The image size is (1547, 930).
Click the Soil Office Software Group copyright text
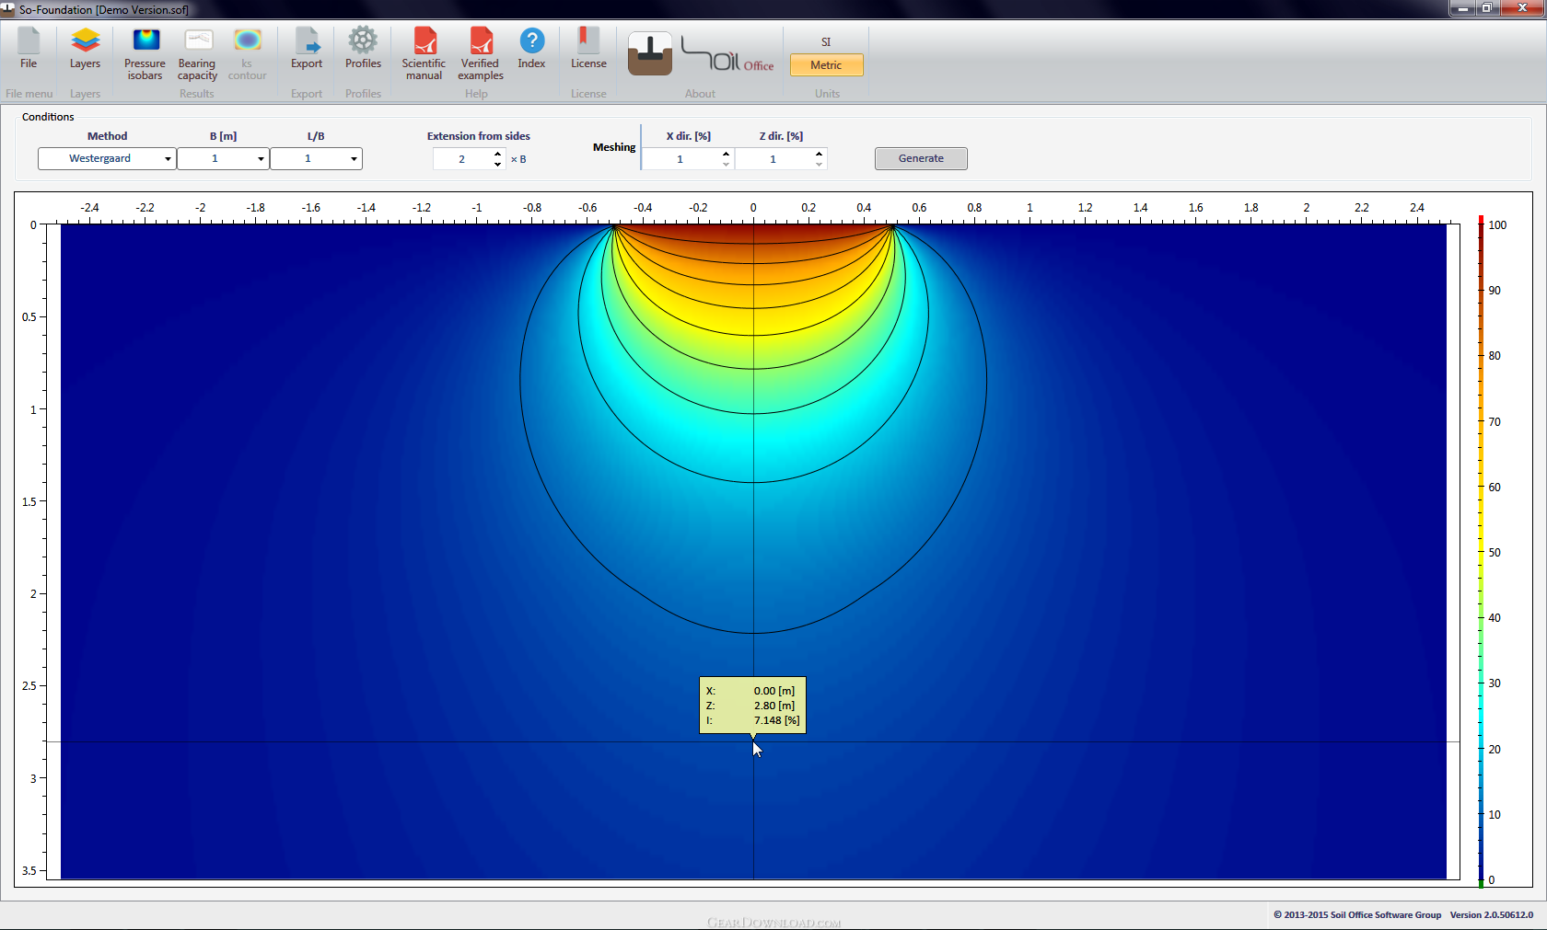1357,915
